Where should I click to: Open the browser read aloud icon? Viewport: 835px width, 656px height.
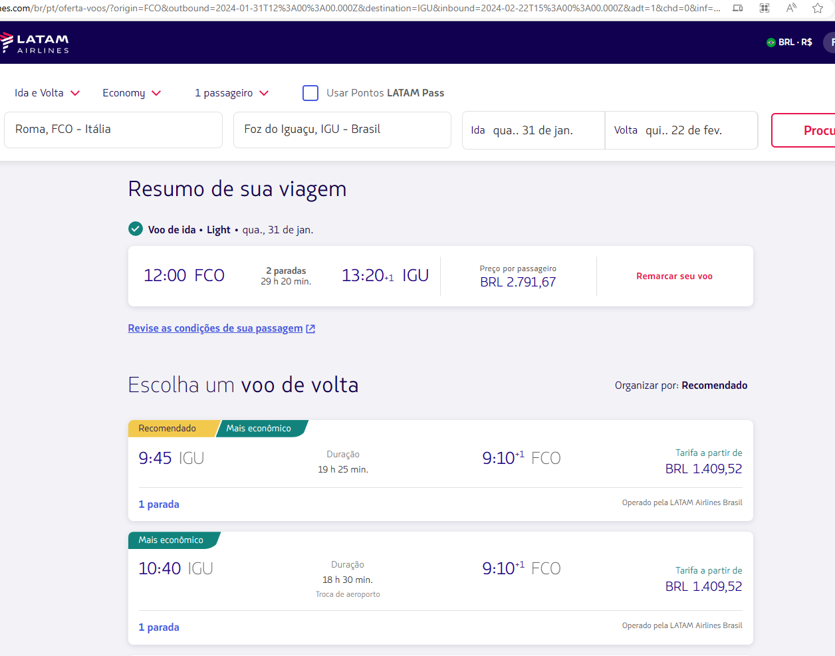(x=791, y=8)
